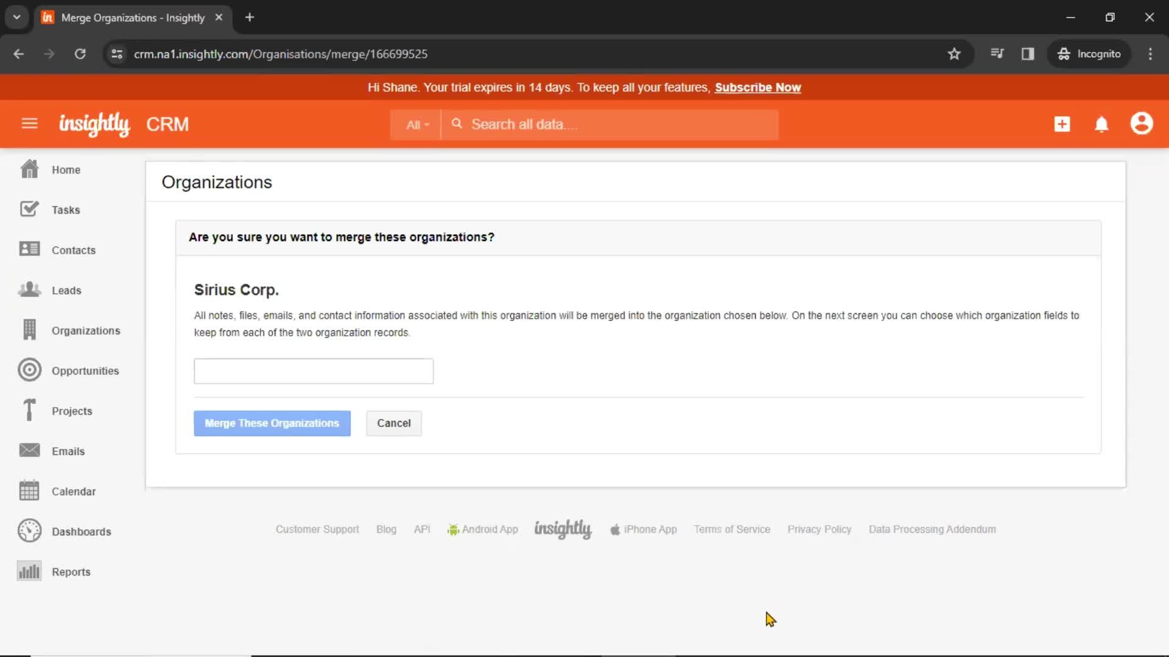The height and width of the screenshot is (657, 1169).
Task: Navigate to Contacts in sidebar
Action: click(x=74, y=249)
